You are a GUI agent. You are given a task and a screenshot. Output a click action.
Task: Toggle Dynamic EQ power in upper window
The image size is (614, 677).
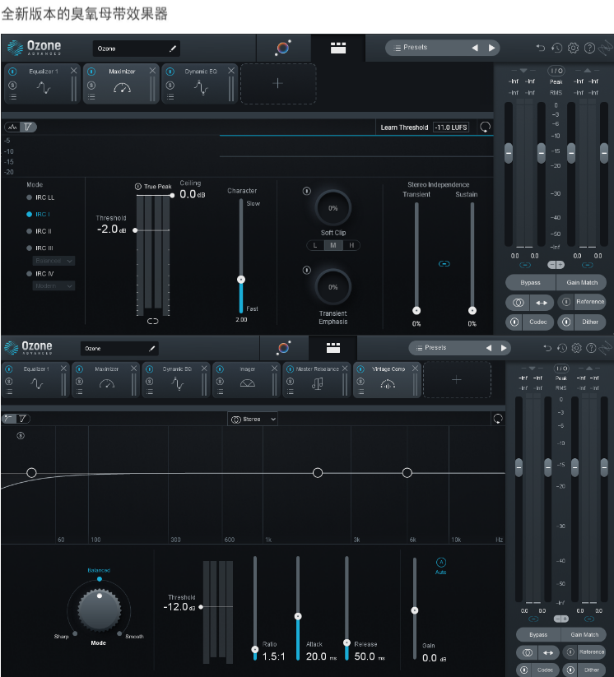(x=170, y=72)
